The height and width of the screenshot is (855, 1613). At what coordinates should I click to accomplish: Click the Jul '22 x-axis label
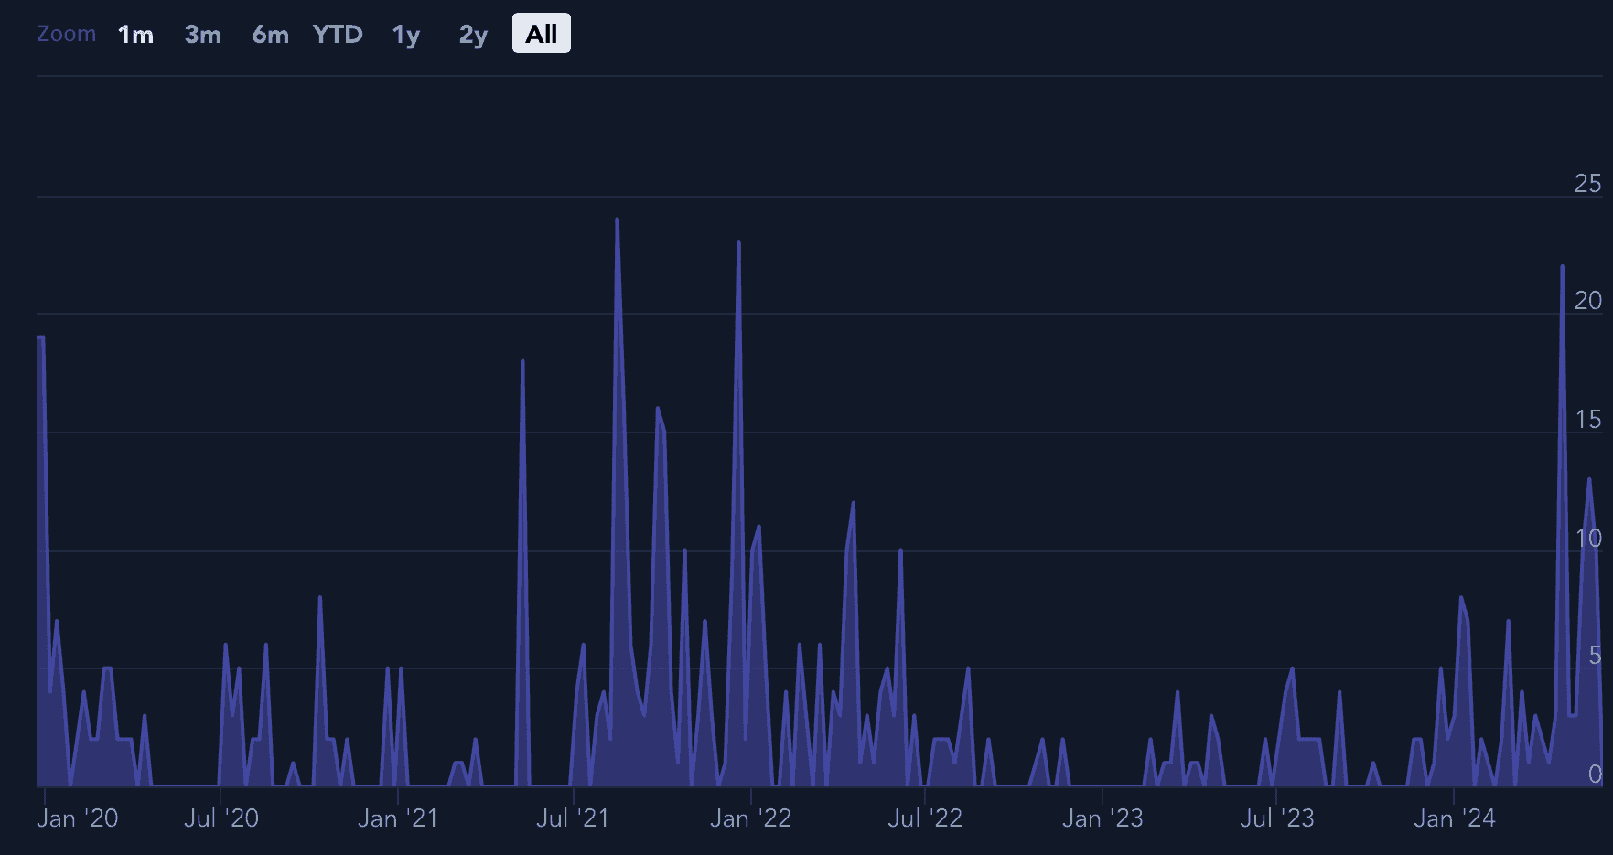925,818
